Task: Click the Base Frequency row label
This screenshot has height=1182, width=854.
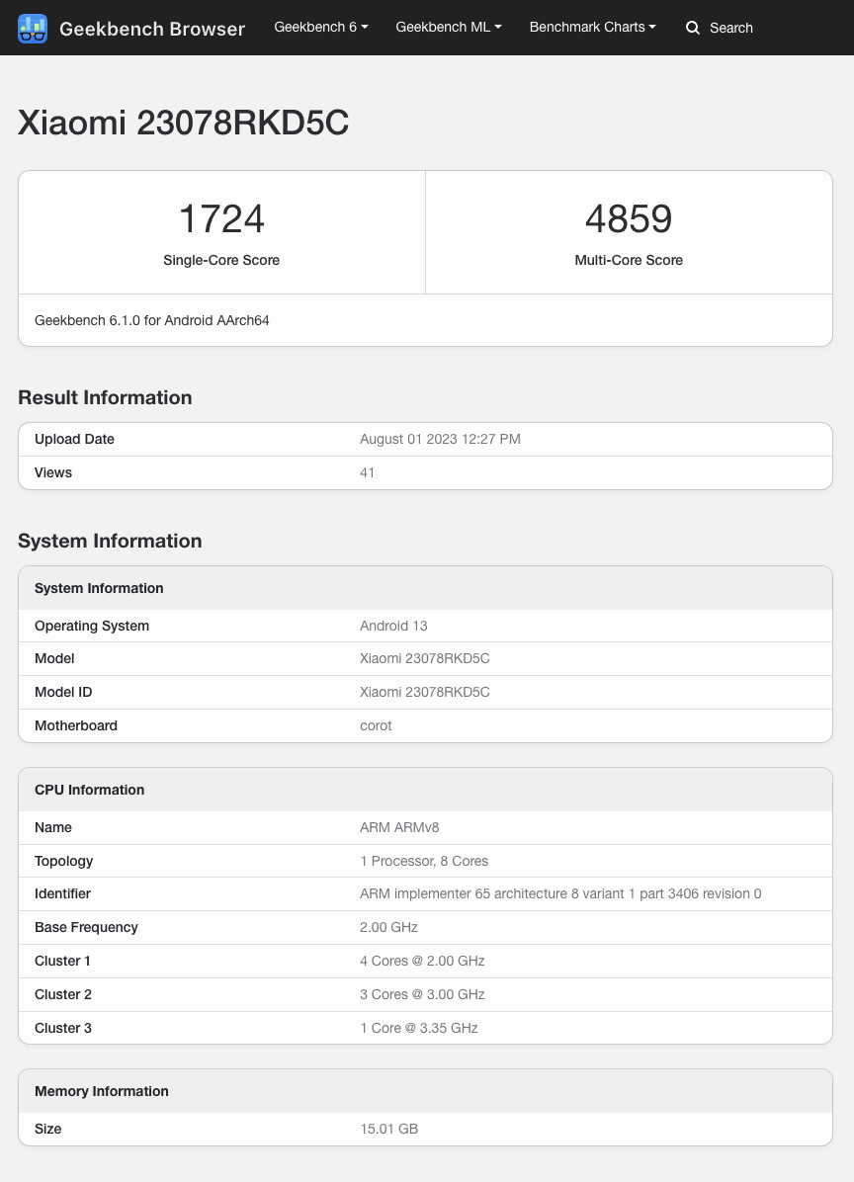Action: click(x=87, y=927)
